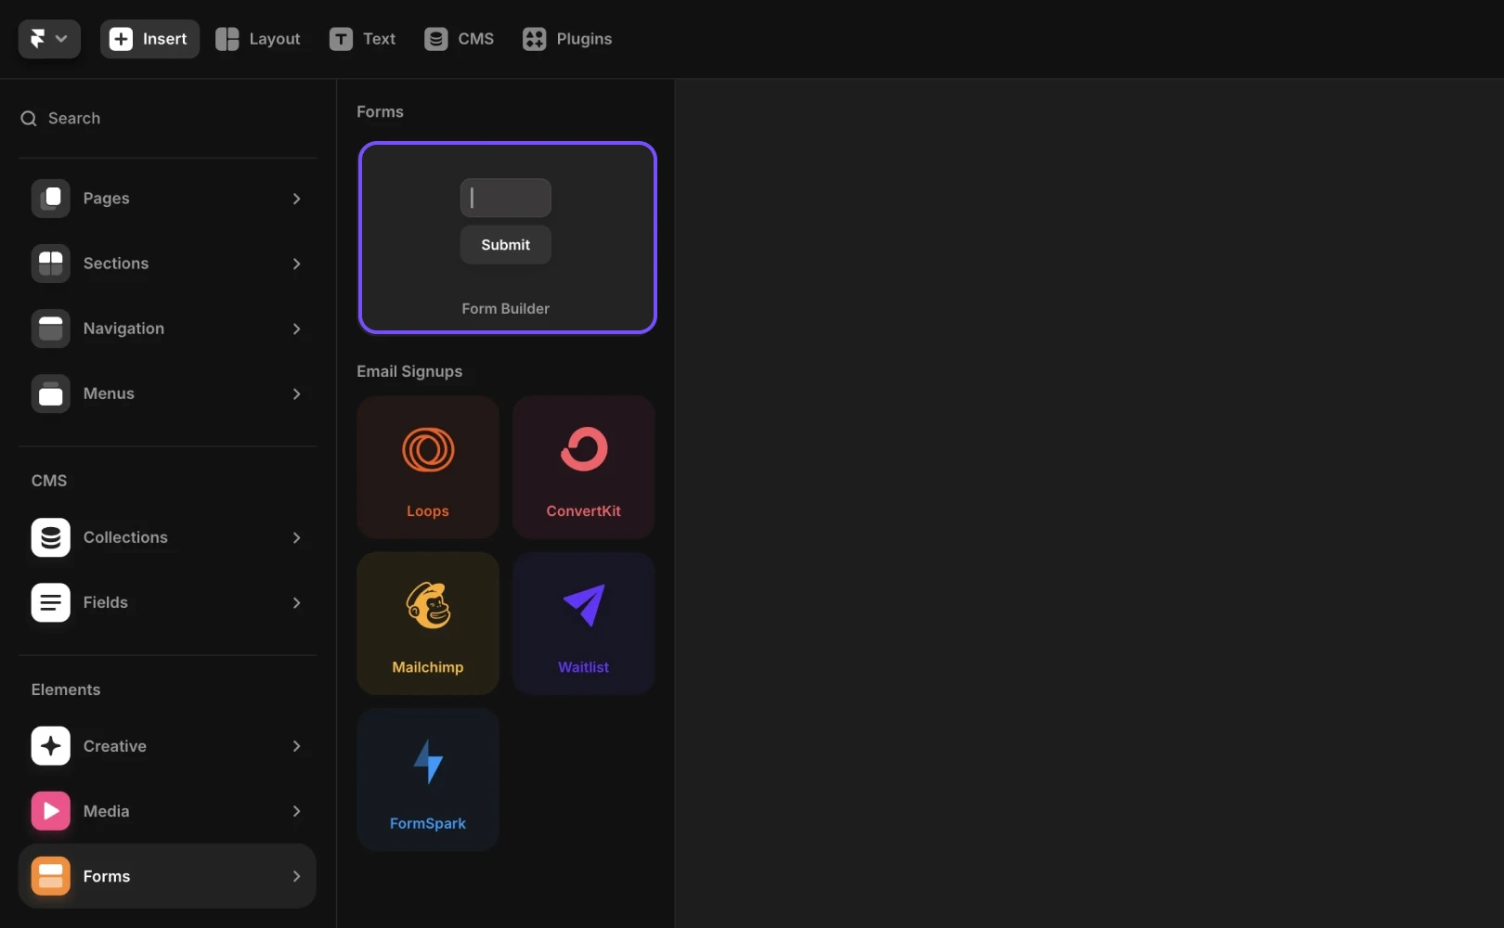Click the Mailchimp monkey icon
Screen dimensions: 1504x928
coord(428,605)
